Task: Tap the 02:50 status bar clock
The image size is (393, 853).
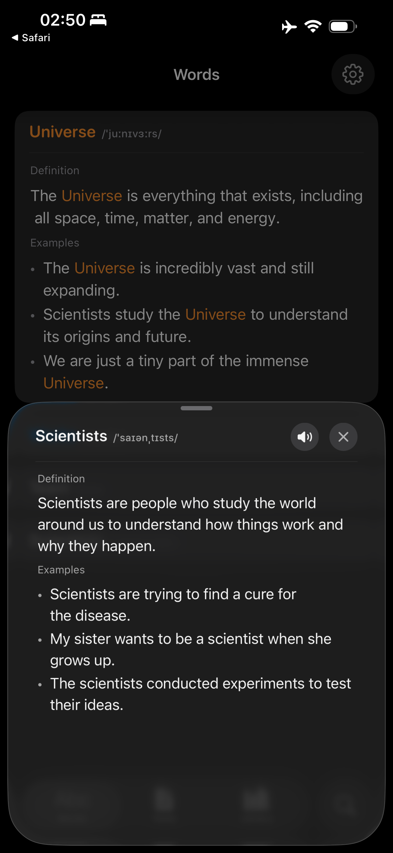Action: [62, 20]
